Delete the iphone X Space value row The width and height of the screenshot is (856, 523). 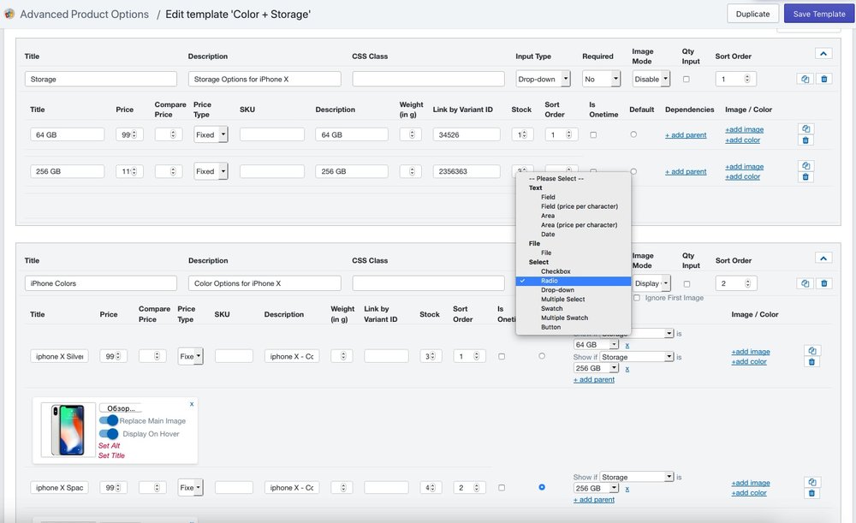tap(811, 493)
